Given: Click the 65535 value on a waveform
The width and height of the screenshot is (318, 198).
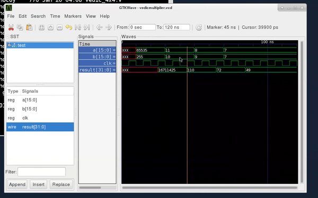Looking at the screenshot, I should 142,50.
